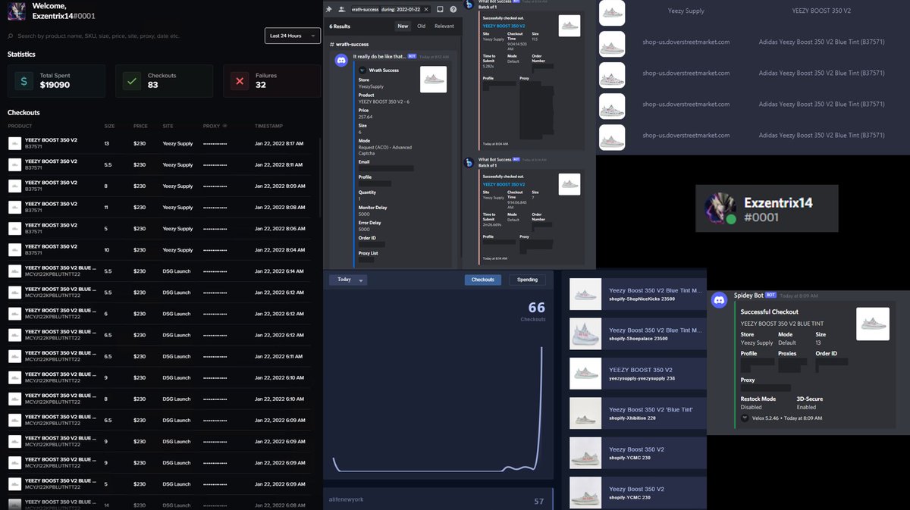Clear the wrath-success Discord search with X
Image resolution: width=910 pixels, height=510 pixels.
pos(427,9)
